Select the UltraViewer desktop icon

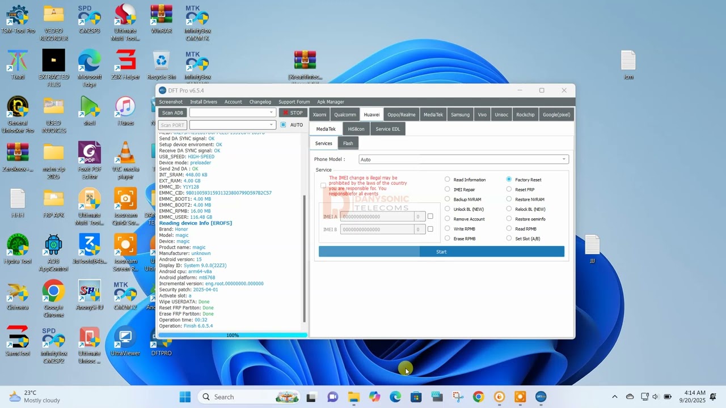coord(125,341)
